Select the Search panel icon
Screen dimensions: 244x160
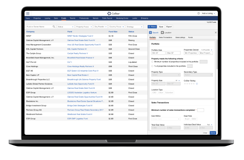coord(150,33)
